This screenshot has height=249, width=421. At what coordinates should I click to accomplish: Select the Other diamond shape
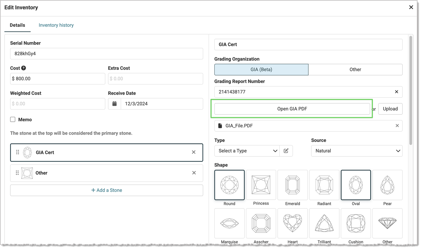(387, 223)
